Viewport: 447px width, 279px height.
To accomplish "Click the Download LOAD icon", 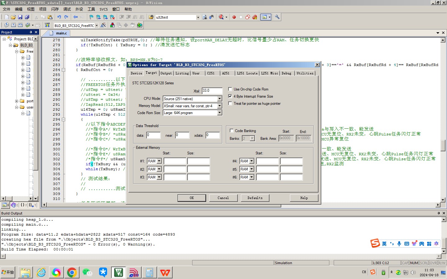I will [47, 25].
